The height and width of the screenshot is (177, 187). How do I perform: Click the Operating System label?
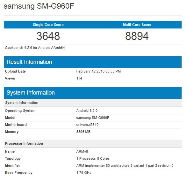point(20,111)
